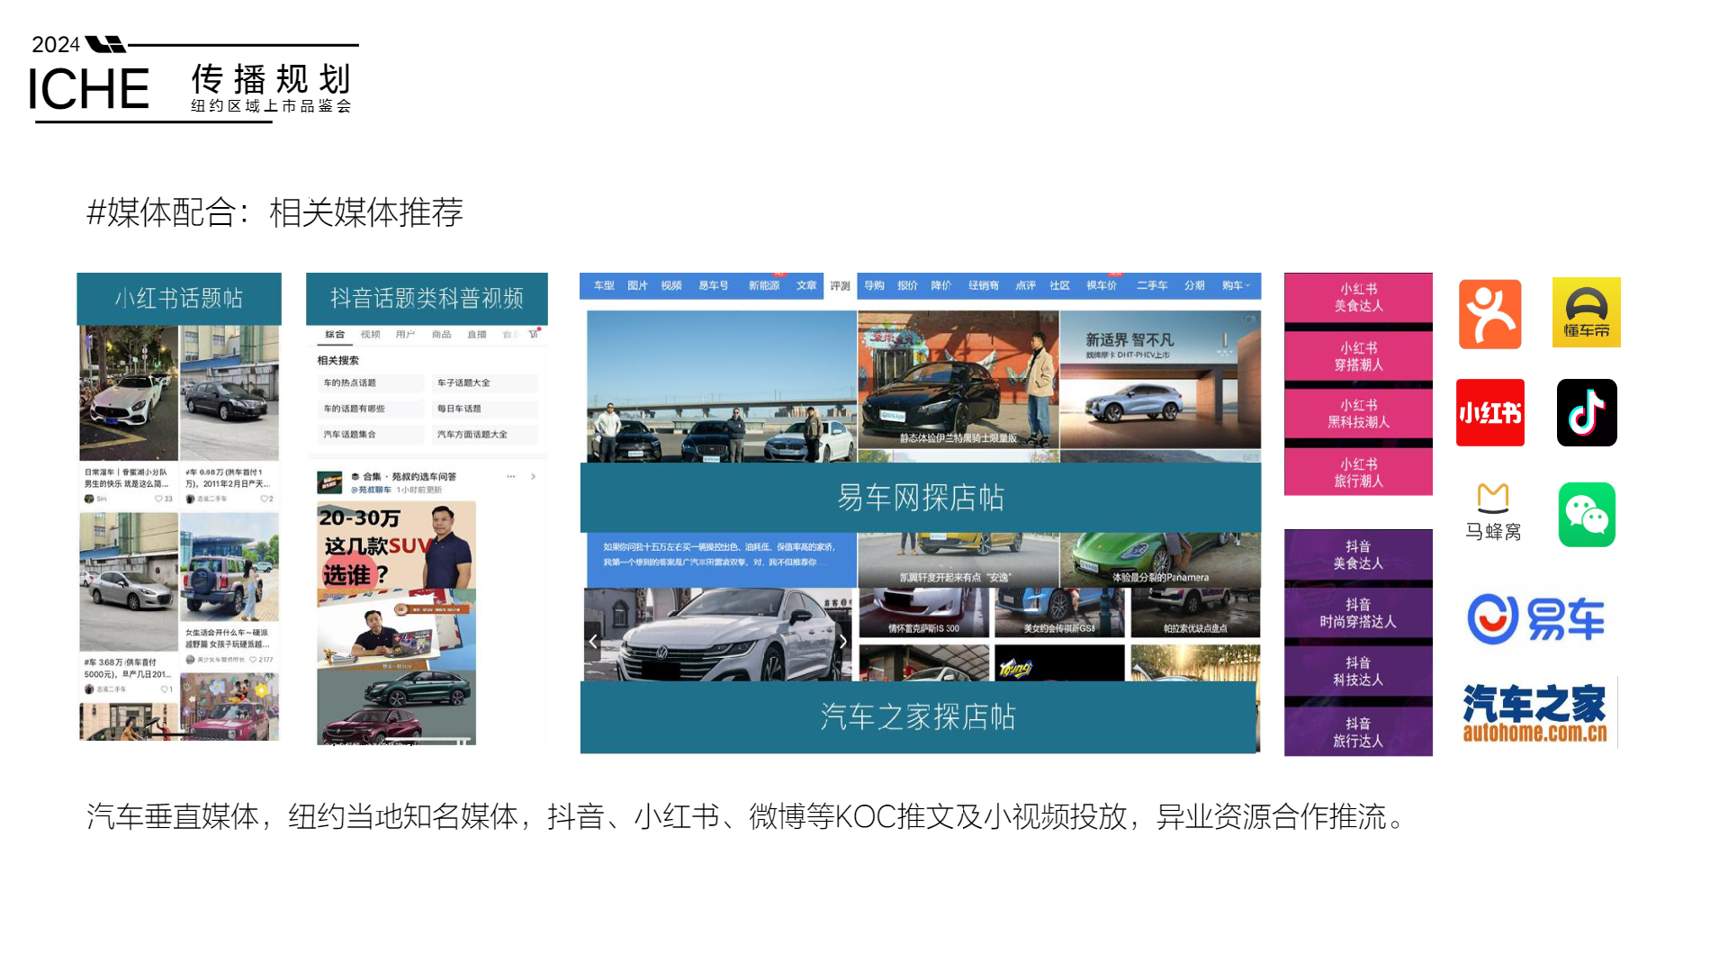Expand the 合集·苑叔的选车问答 chevron

(533, 476)
